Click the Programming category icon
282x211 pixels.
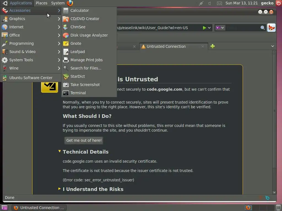click(5, 44)
